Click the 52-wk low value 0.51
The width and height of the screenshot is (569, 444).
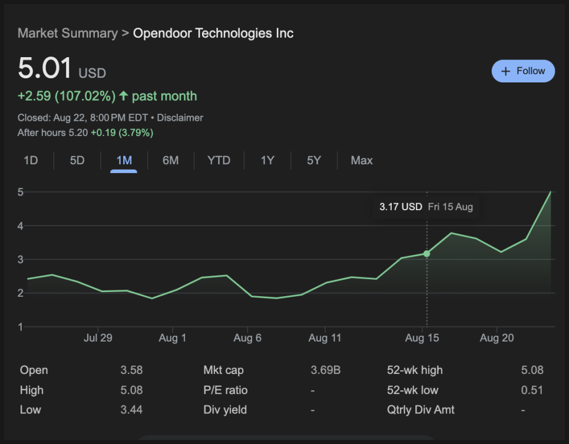coord(532,390)
